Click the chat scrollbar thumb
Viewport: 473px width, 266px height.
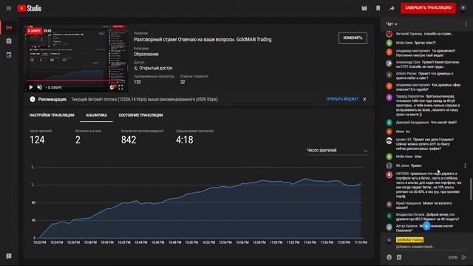pyautogui.click(x=471, y=189)
